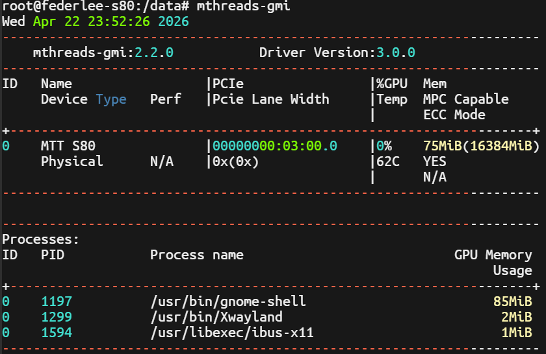Click the GPU name MTT S80
This screenshot has height=354, width=546.
(68, 146)
